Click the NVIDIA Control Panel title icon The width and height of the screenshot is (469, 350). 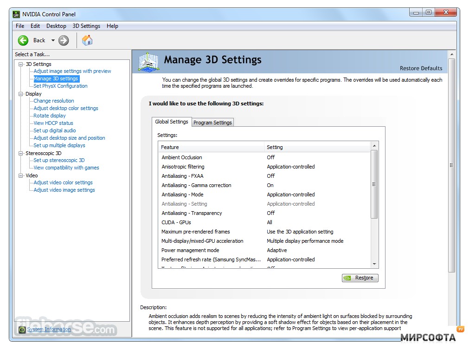tap(16, 14)
